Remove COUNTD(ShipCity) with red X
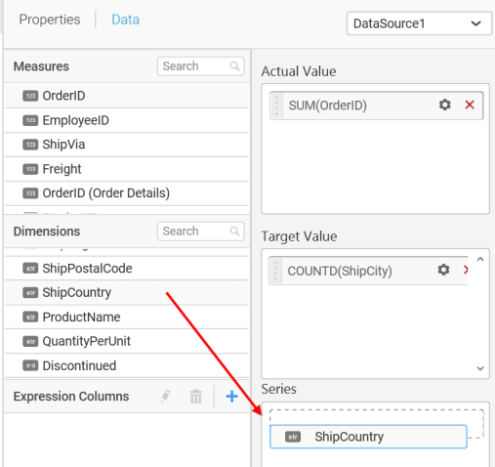Image resolution: width=495 pixels, height=467 pixels. (x=466, y=270)
